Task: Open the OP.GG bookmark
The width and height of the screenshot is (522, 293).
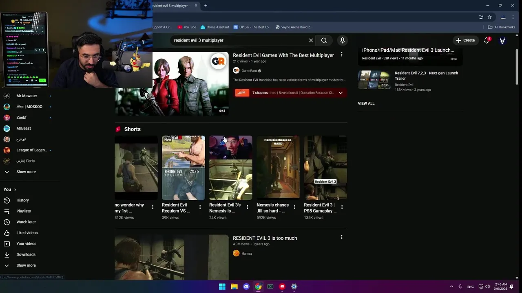Action: 252,27
